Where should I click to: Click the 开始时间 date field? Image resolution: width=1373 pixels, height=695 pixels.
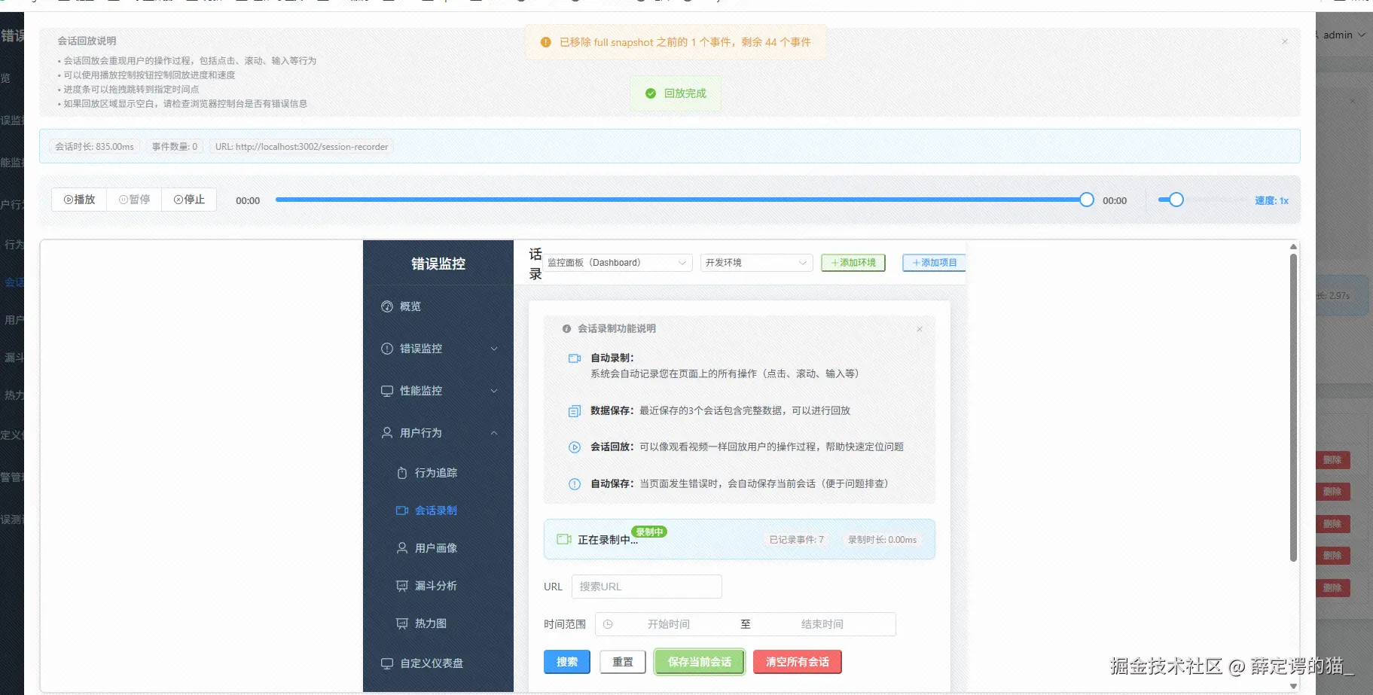669,624
